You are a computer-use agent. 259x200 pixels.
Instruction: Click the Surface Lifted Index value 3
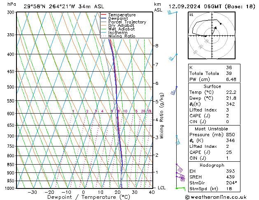[x=227, y=110]
